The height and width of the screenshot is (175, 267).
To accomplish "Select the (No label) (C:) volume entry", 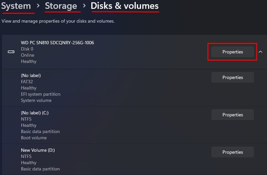I will (35, 113).
